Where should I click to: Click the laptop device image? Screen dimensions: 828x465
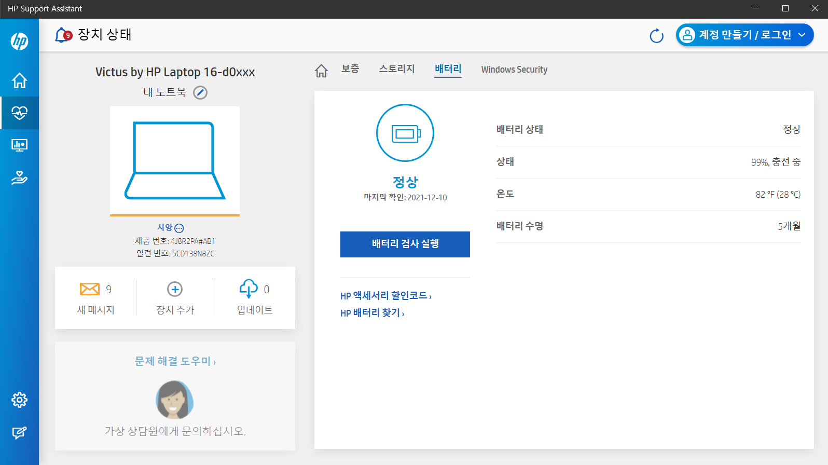coord(175,160)
